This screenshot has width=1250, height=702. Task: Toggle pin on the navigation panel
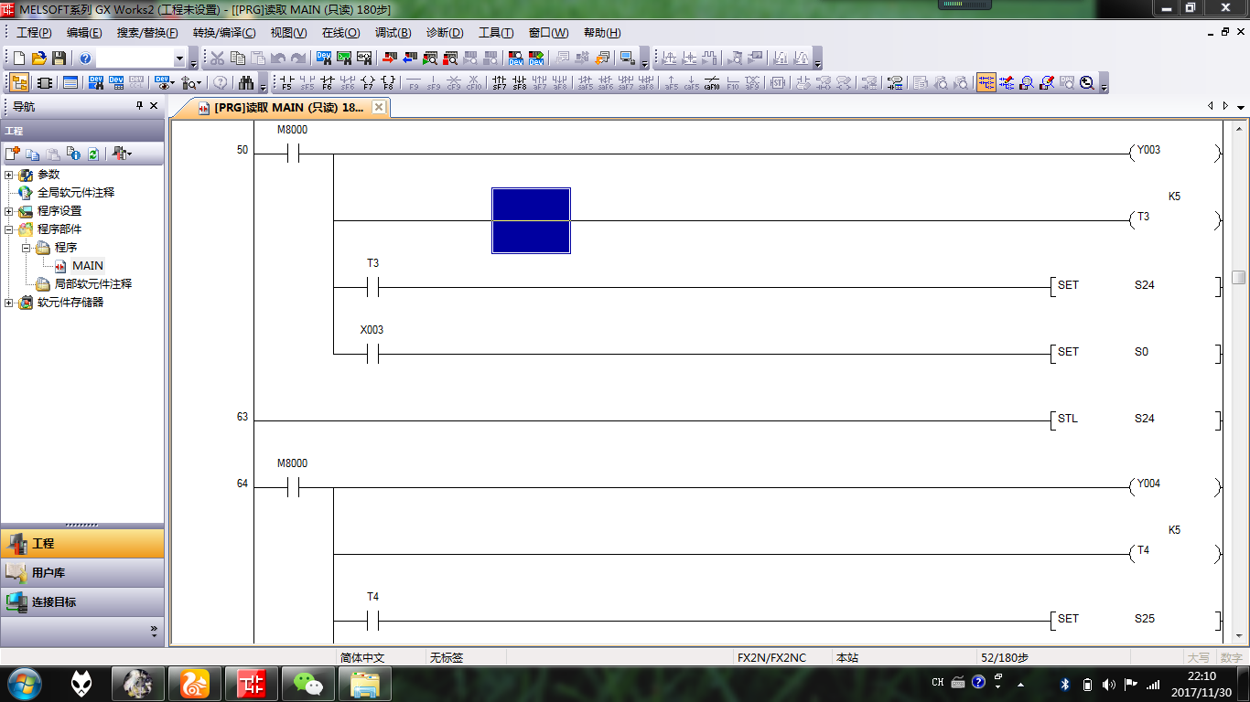click(139, 106)
